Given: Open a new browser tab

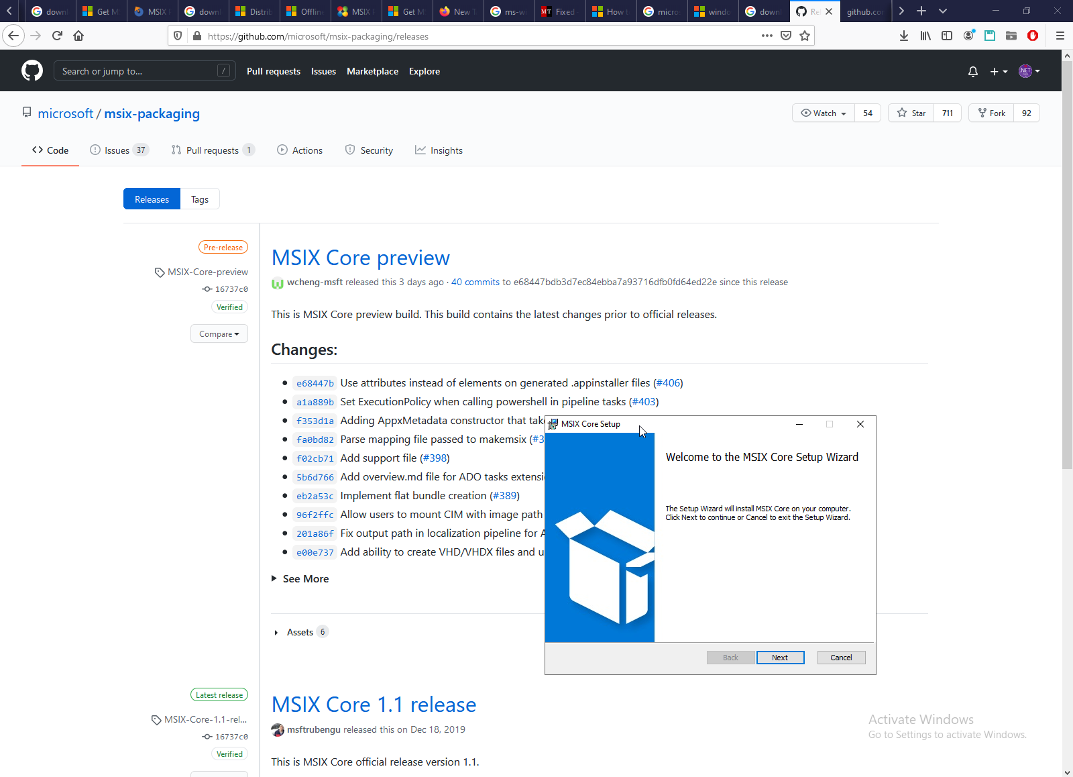Looking at the screenshot, I should [921, 11].
